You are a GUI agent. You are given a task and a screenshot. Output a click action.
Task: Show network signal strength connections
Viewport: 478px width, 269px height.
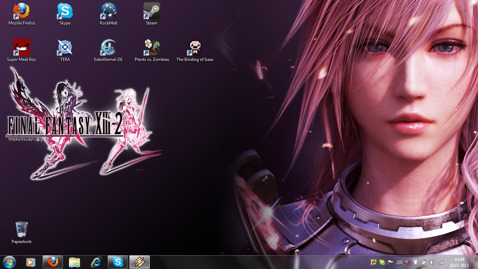(441, 262)
